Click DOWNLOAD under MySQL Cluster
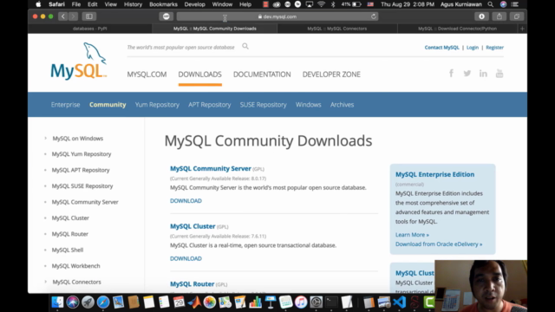Screen dimensions: 555x312 tap(186, 258)
